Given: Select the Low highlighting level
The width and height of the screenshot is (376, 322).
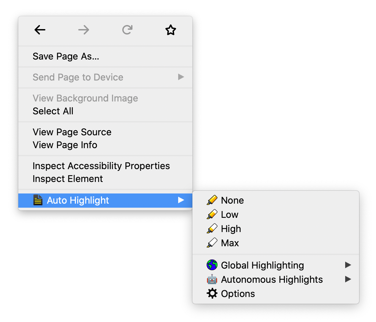Looking at the screenshot, I should [x=230, y=214].
